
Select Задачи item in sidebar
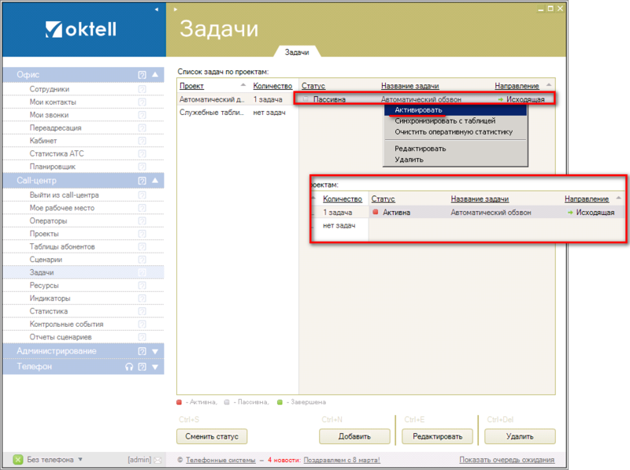(x=83, y=272)
